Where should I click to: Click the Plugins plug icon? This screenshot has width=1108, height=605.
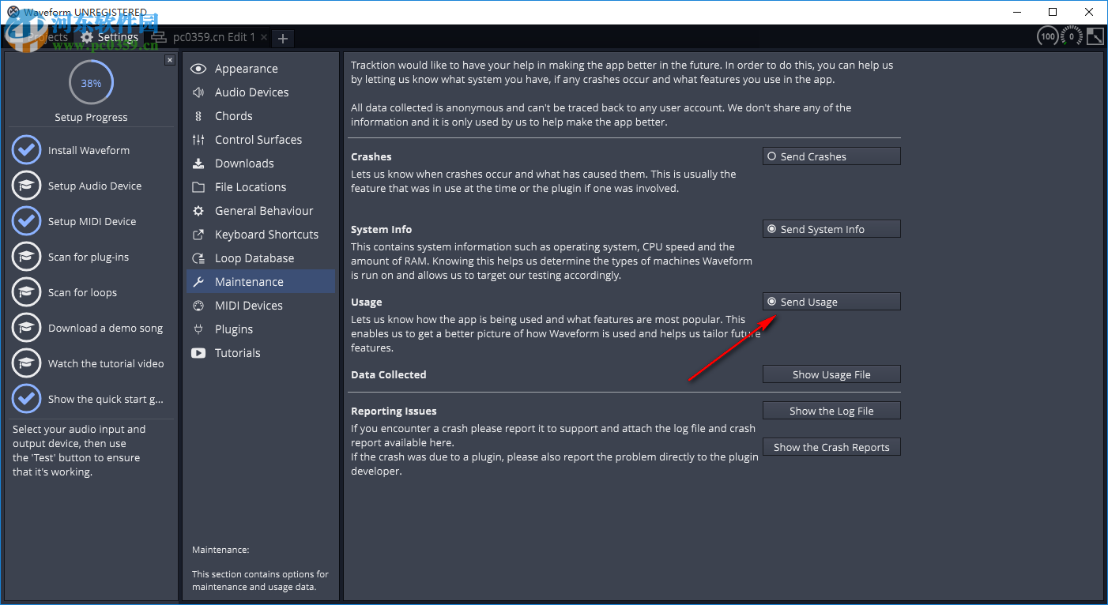(x=198, y=329)
